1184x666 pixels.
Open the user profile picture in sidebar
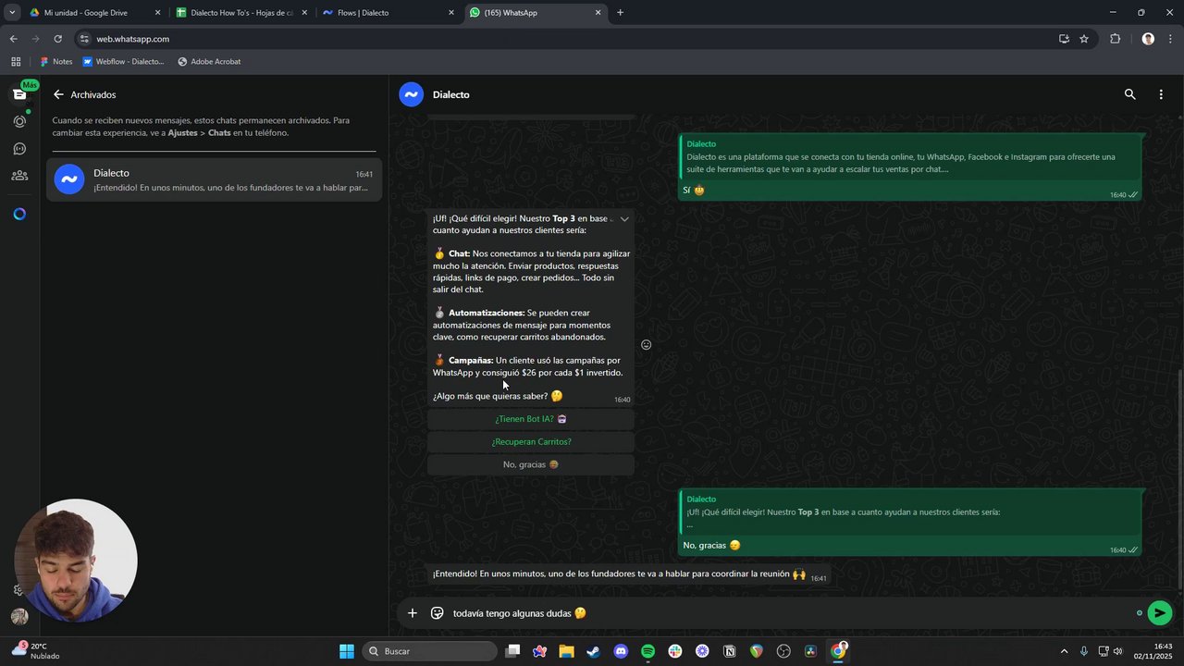coord(19,617)
